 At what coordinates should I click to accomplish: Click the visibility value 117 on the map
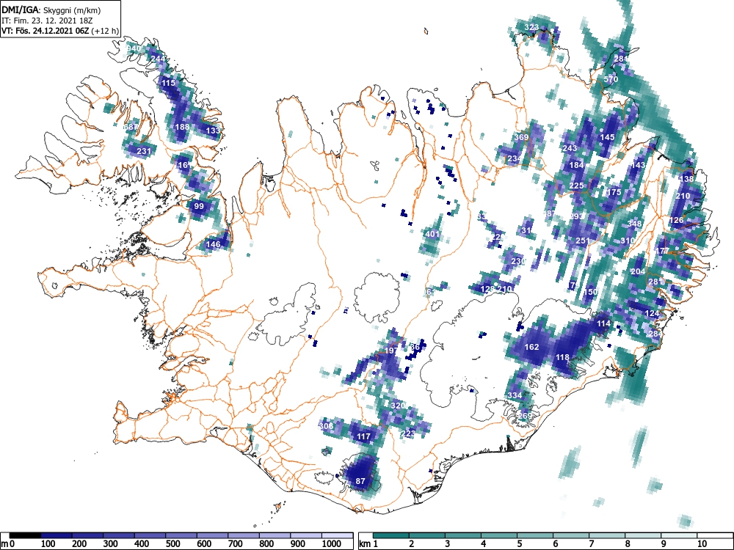364,436
